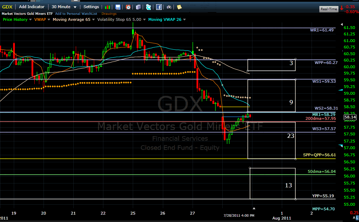Open the Drawings link
The width and height of the screenshot is (359, 222).
coord(109,14)
